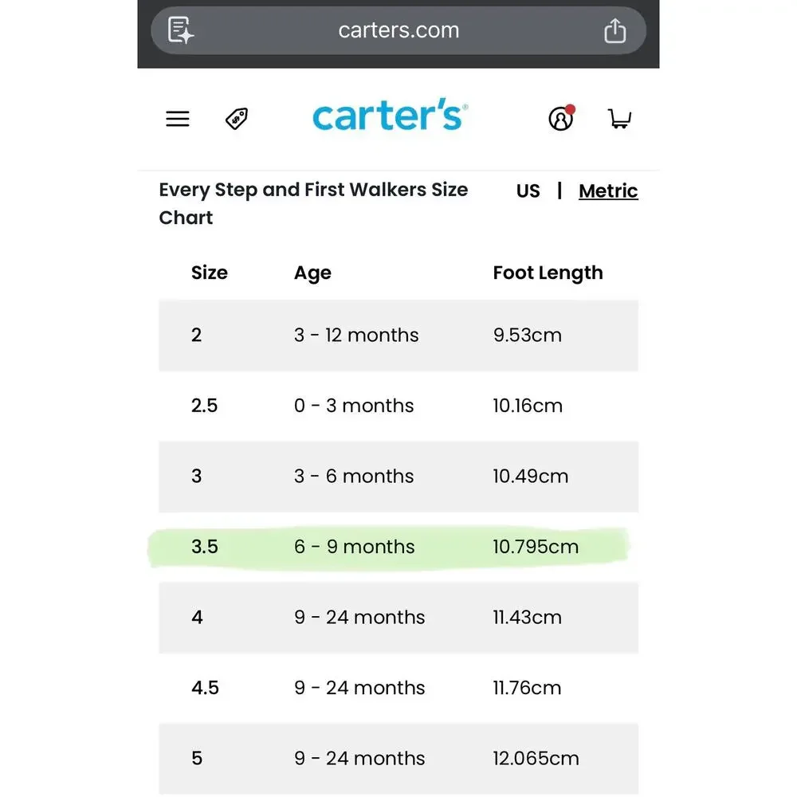Select the size 3 row

click(x=398, y=477)
